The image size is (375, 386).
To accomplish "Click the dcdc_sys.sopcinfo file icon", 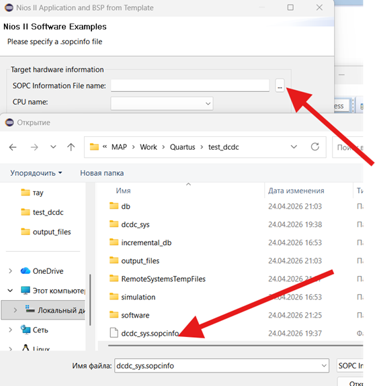I will click(x=114, y=333).
